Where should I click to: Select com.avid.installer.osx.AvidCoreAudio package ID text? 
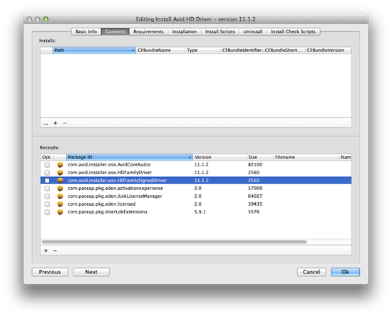point(109,165)
